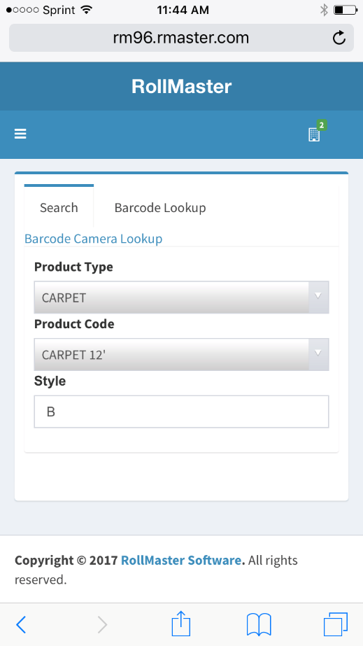Switch to the Search tab
Image resolution: width=363 pixels, height=646 pixels.
point(59,207)
